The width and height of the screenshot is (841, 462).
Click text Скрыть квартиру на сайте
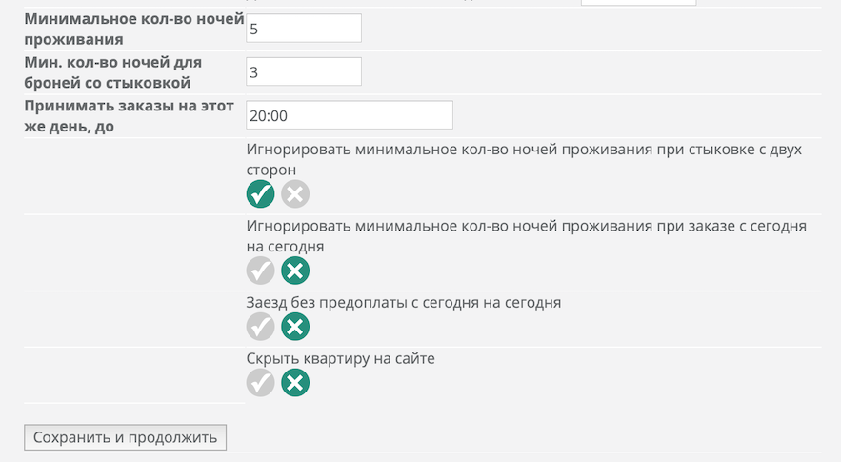click(x=341, y=358)
